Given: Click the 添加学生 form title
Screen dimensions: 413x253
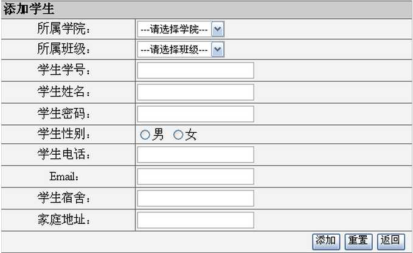Looking at the screenshot, I should pos(29,9).
